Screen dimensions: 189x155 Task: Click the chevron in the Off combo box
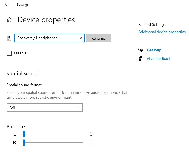coord(79,107)
